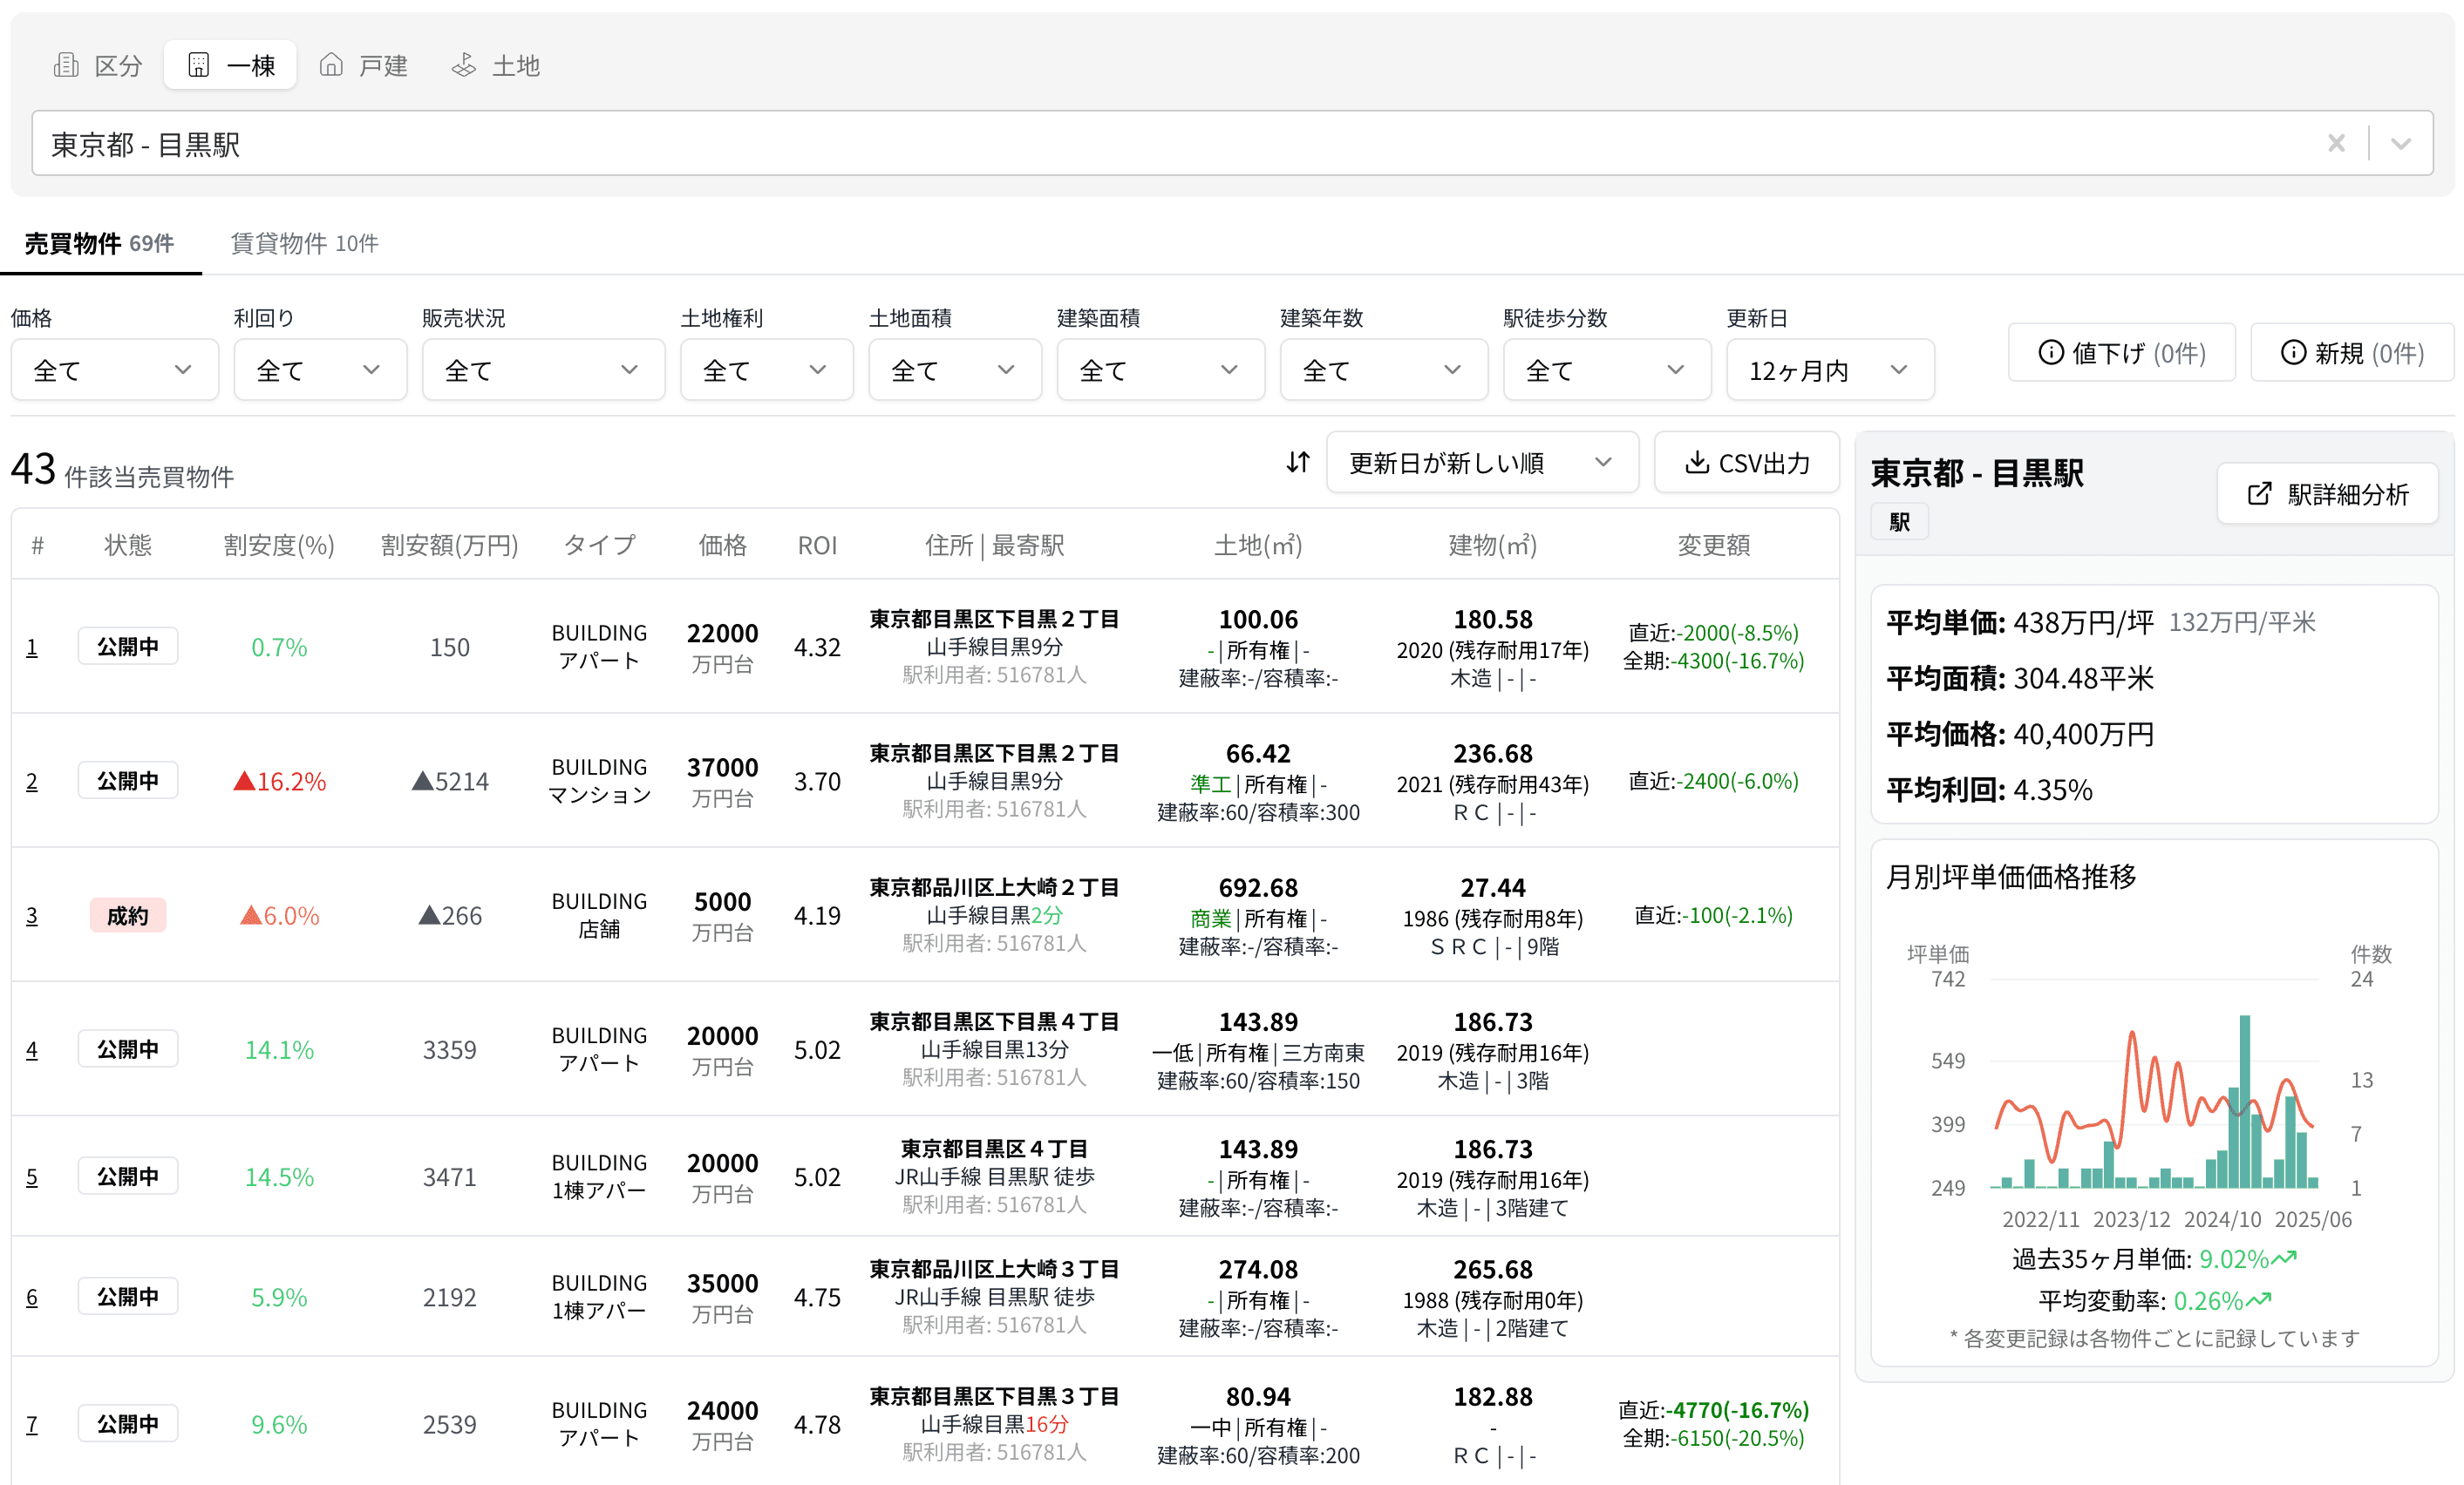Click the sort direction arrows icon
Image resolution: width=2464 pixels, height=1485 pixels.
(1298, 462)
